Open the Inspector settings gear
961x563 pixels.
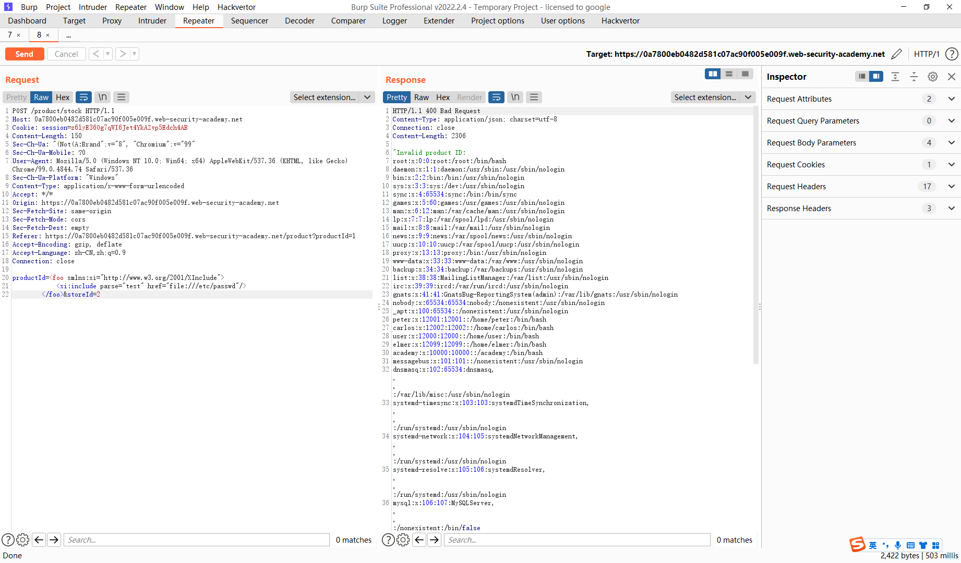[x=933, y=77]
